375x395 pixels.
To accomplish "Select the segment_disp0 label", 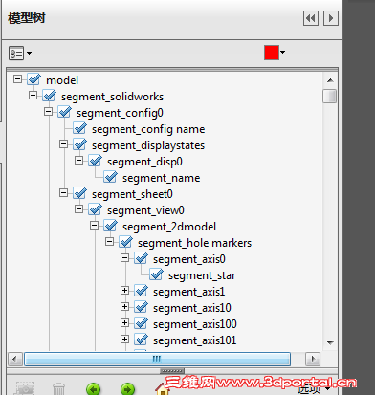I will (144, 162).
